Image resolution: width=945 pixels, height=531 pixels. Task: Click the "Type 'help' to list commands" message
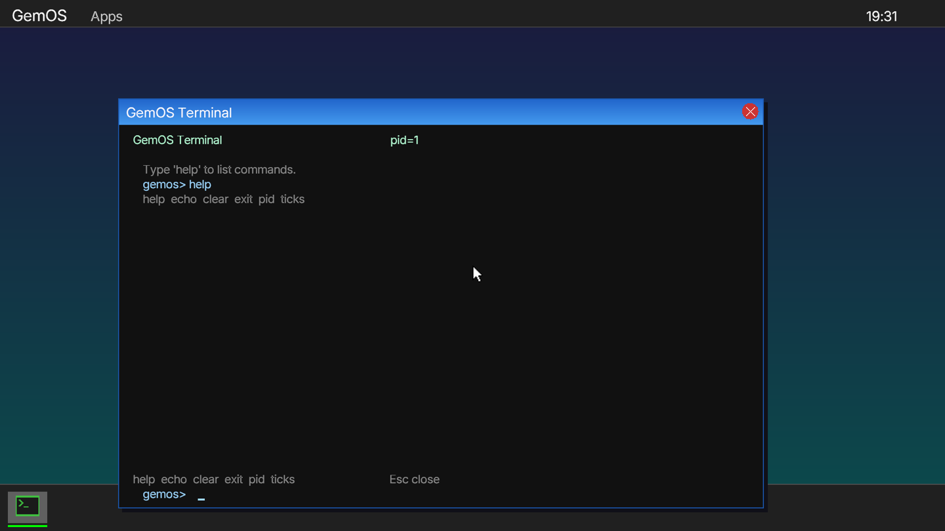219,170
